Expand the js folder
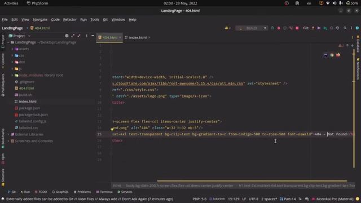Screen dimensions: 361x203 (12, 69)
